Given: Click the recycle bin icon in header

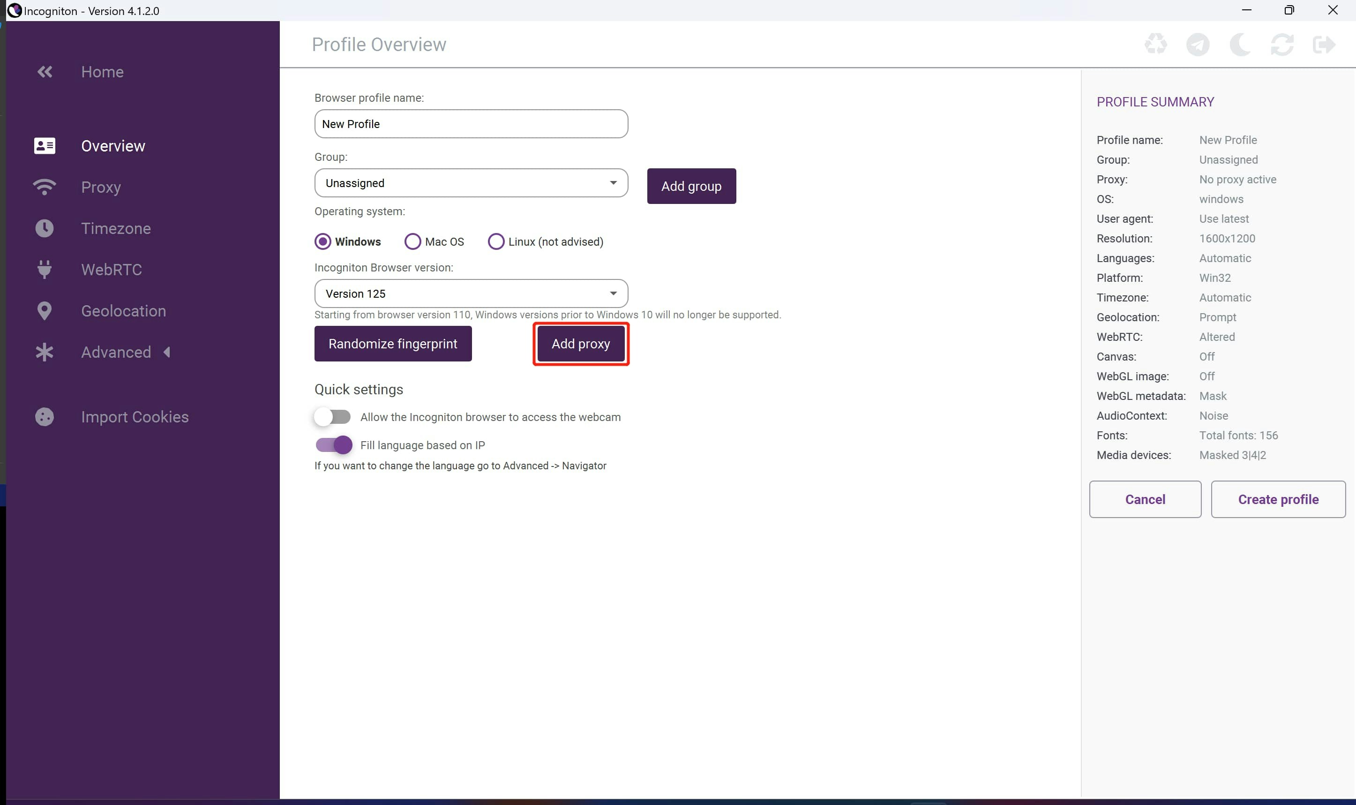Looking at the screenshot, I should (x=1155, y=45).
